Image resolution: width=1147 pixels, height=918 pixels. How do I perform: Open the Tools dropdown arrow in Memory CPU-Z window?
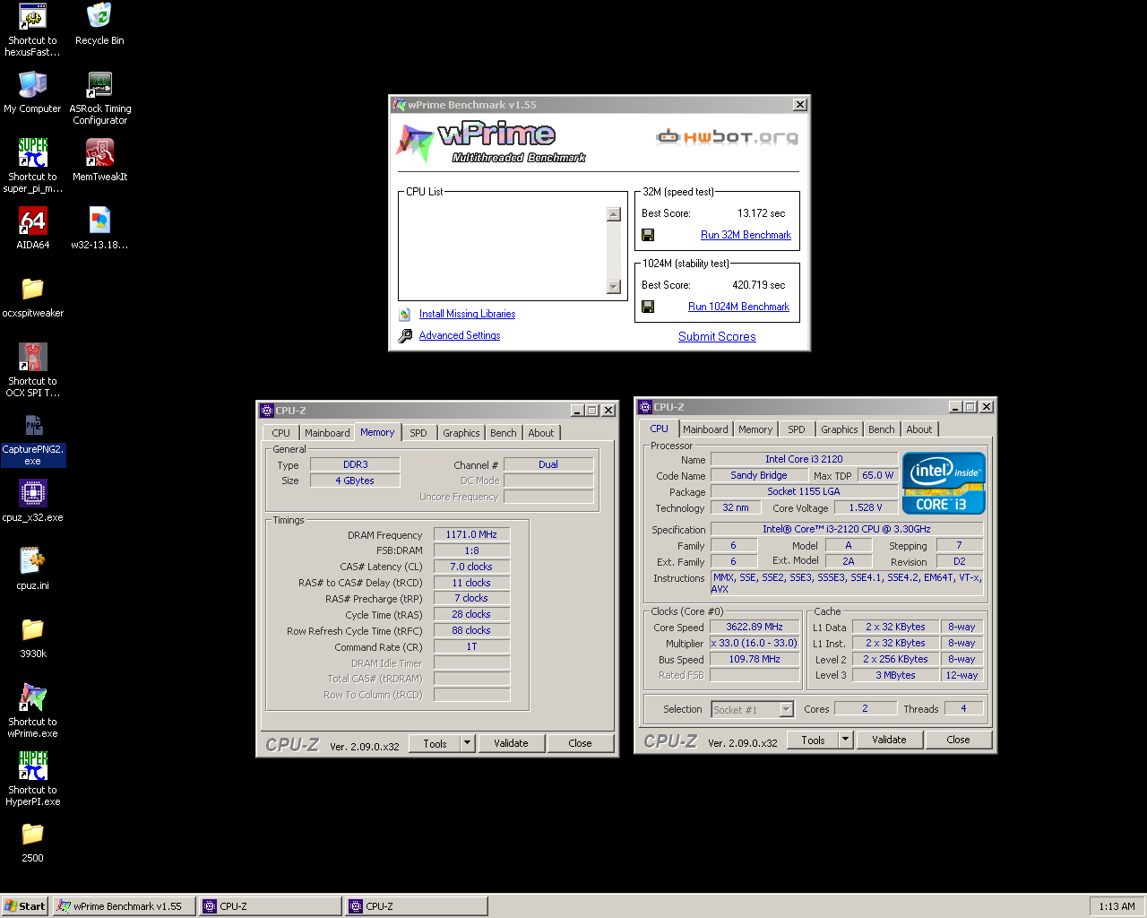coord(467,743)
